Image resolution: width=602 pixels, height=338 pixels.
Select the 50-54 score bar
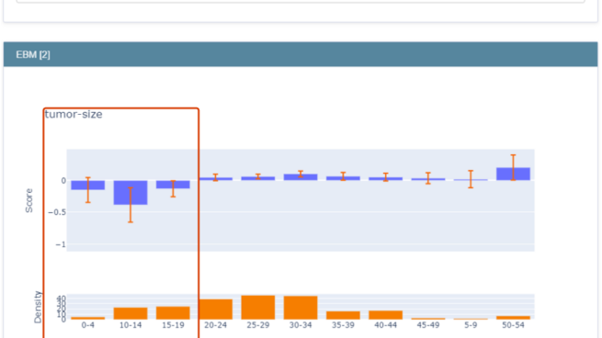tap(514, 174)
